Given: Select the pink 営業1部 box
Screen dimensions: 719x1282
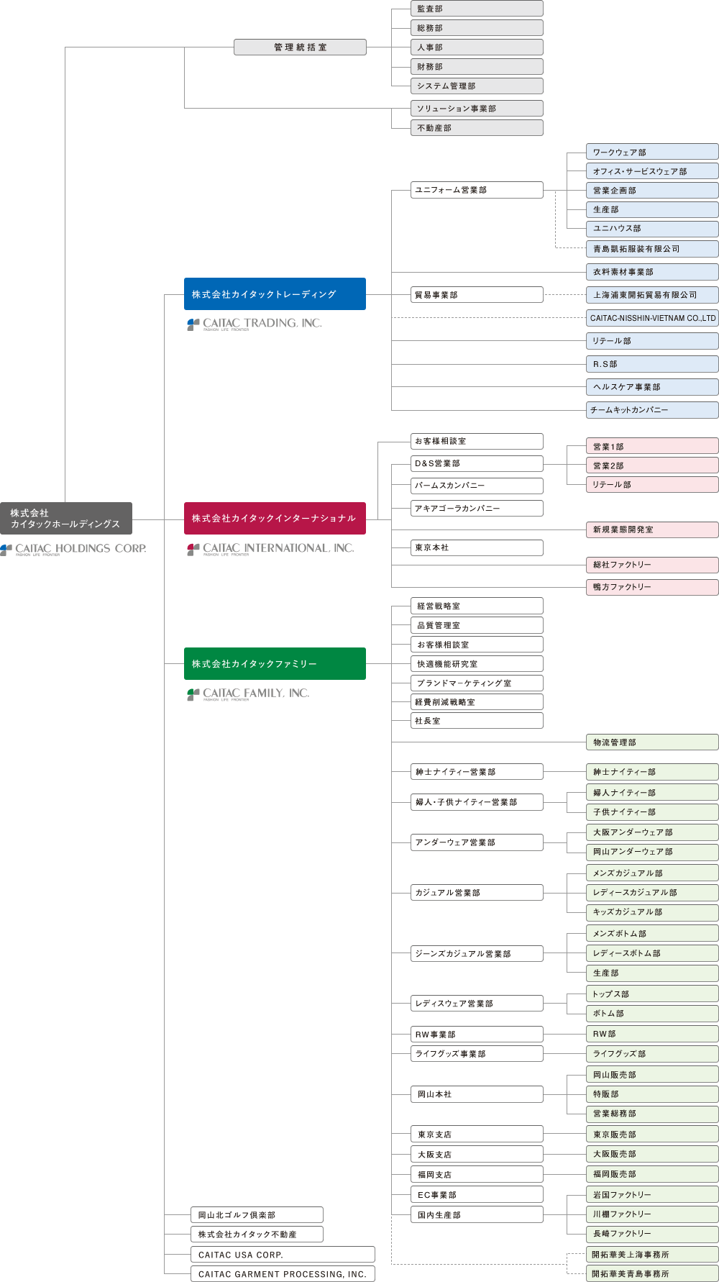Looking at the screenshot, I should pyautogui.click(x=652, y=446).
